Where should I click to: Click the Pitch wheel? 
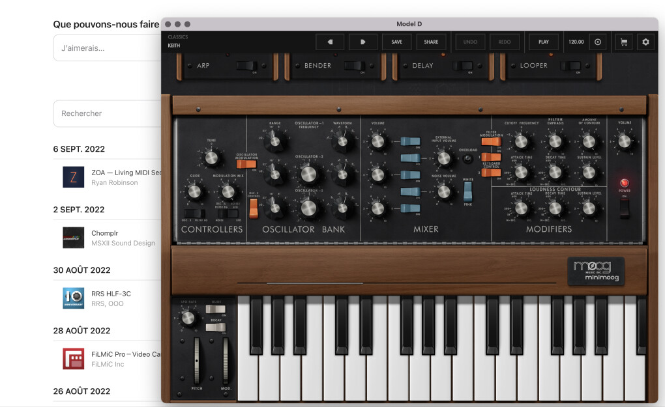click(x=196, y=360)
